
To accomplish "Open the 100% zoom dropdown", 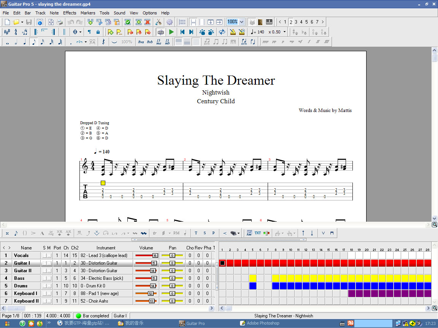I will click(241, 22).
